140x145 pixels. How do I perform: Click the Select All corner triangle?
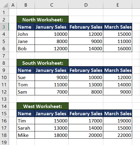(5, 5)
